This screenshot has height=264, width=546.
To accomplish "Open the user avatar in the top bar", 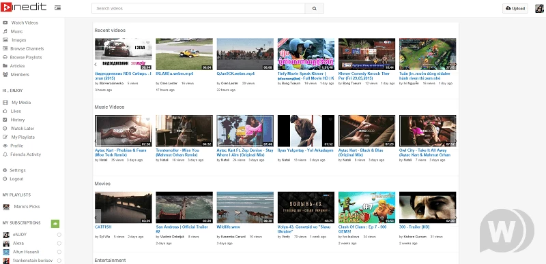I will [x=539, y=8].
